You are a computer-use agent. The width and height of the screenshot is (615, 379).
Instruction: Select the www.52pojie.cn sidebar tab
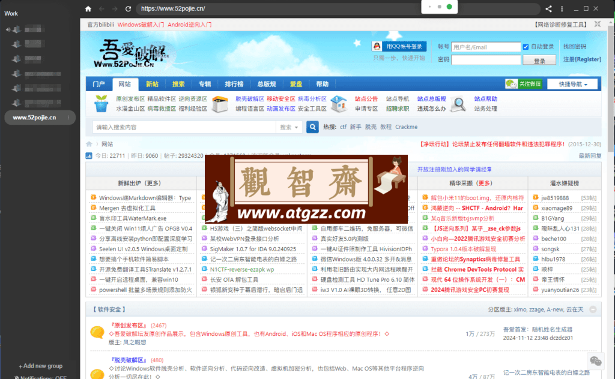pyautogui.click(x=40, y=118)
